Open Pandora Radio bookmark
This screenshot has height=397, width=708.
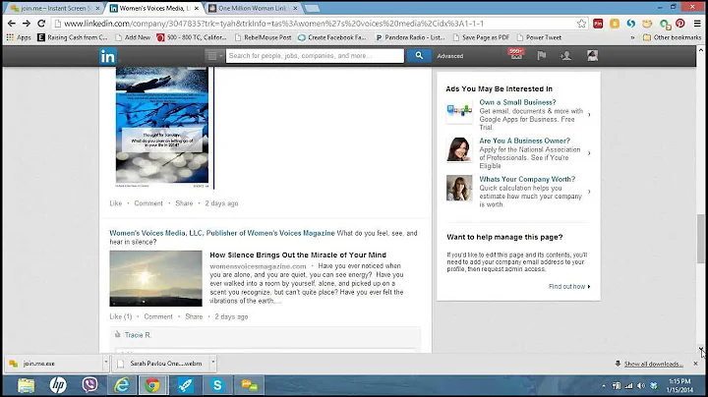[410, 37]
